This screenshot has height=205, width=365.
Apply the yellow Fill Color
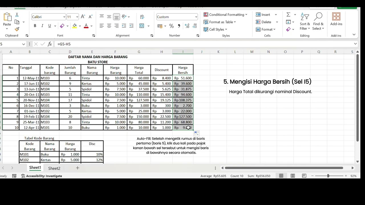[74, 26]
